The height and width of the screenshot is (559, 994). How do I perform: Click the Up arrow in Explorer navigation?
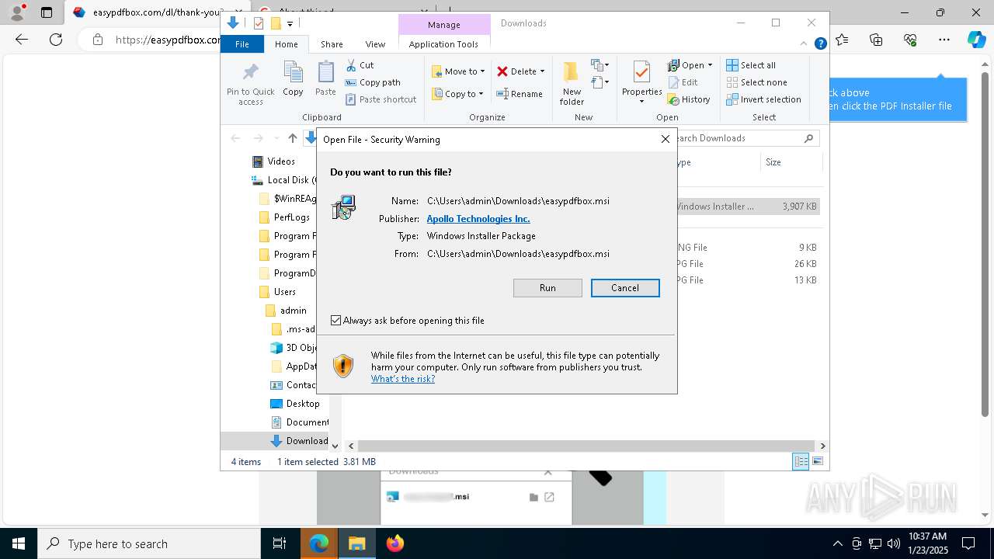click(x=292, y=138)
